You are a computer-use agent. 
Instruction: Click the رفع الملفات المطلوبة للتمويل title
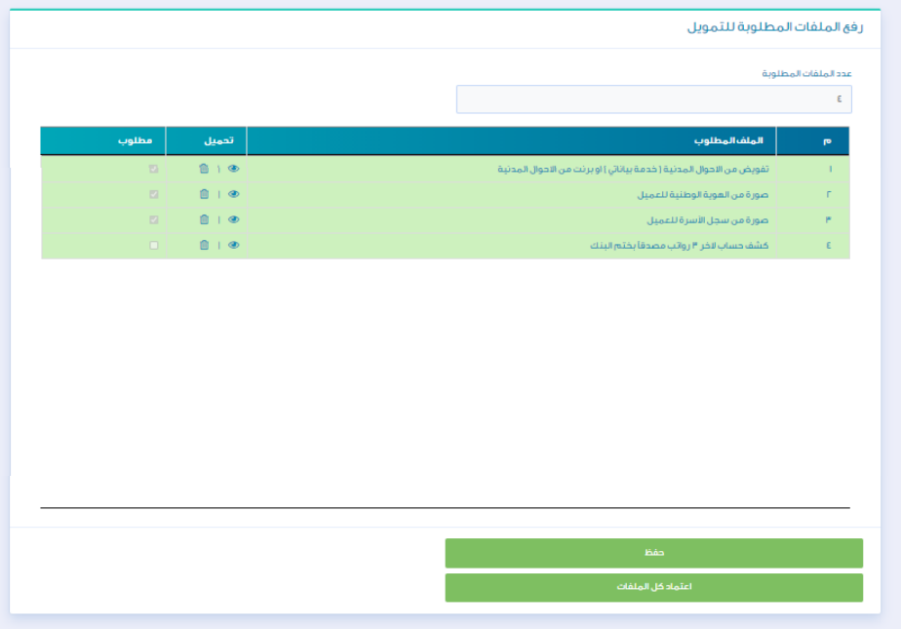775,27
